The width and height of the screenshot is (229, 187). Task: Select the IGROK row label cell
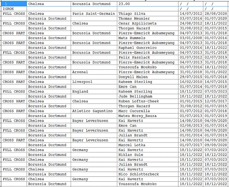(13, 9)
